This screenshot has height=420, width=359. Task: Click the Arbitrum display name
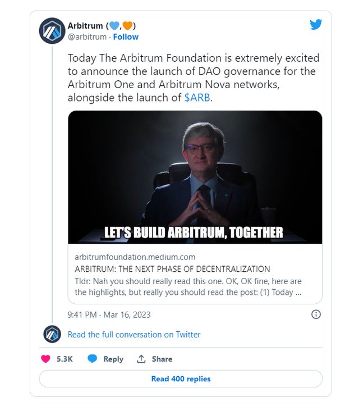click(85, 26)
